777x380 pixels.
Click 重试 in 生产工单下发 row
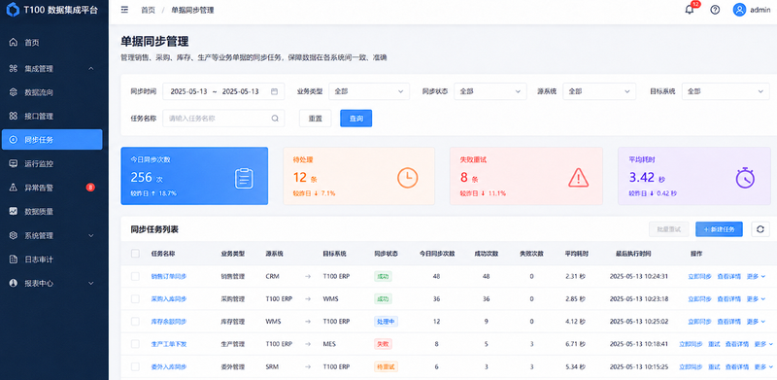pos(714,344)
